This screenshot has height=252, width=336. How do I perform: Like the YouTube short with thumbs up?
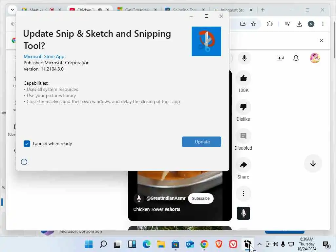243,78
